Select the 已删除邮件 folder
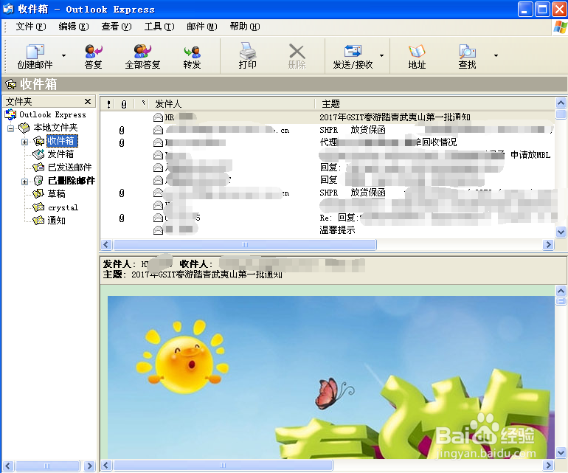Screen dimensions: 568x473 [x=72, y=181]
